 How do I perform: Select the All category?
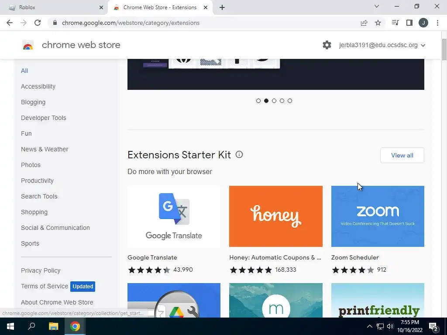click(x=24, y=71)
